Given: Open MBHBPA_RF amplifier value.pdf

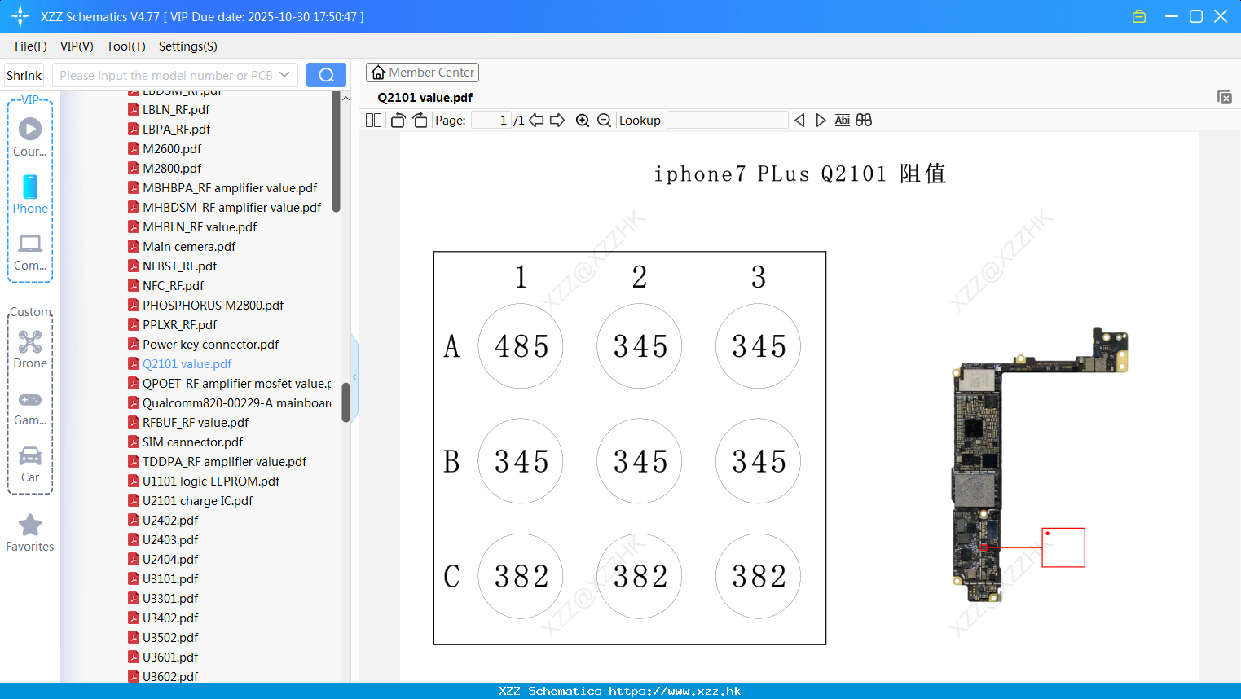Looking at the screenshot, I should (x=230, y=187).
